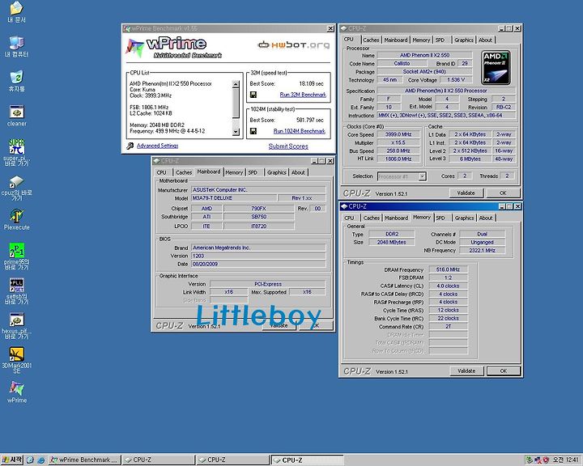583x466 pixels.
Task: Click the DRAM Frequency value 516.0 MHz
Action: click(x=448, y=269)
